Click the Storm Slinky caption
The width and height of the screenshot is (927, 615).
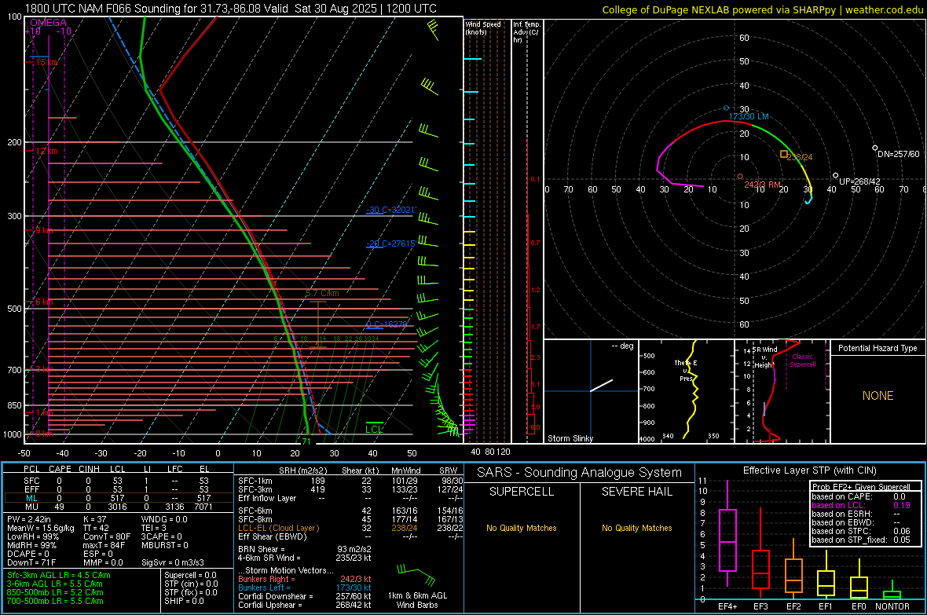click(570, 438)
